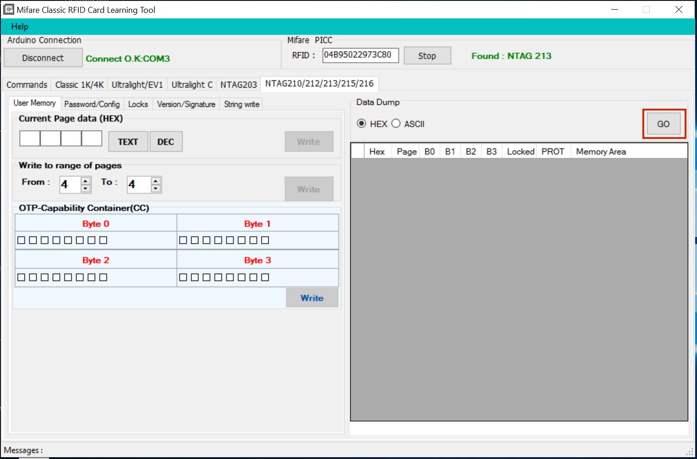Toggle last checkbox under Byte 1
697x459 pixels.
pyautogui.click(x=265, y=240)
